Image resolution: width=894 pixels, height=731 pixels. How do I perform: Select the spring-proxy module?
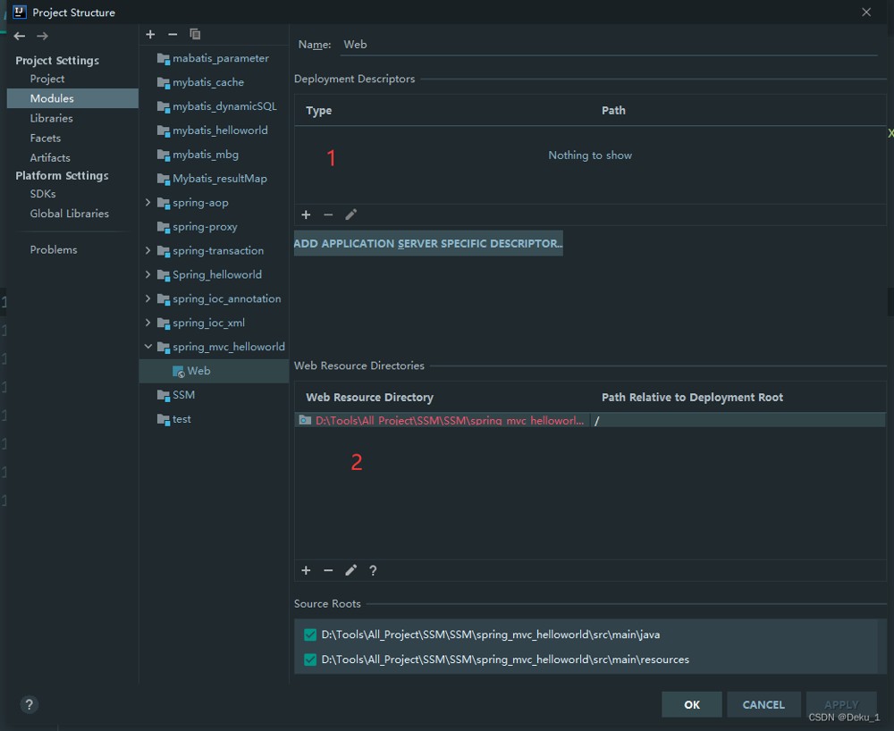pos(205,227)
